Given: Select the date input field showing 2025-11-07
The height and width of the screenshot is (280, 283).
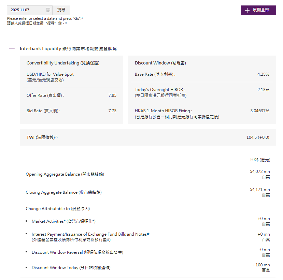Looking at the screenshot, I should [26, 10].
